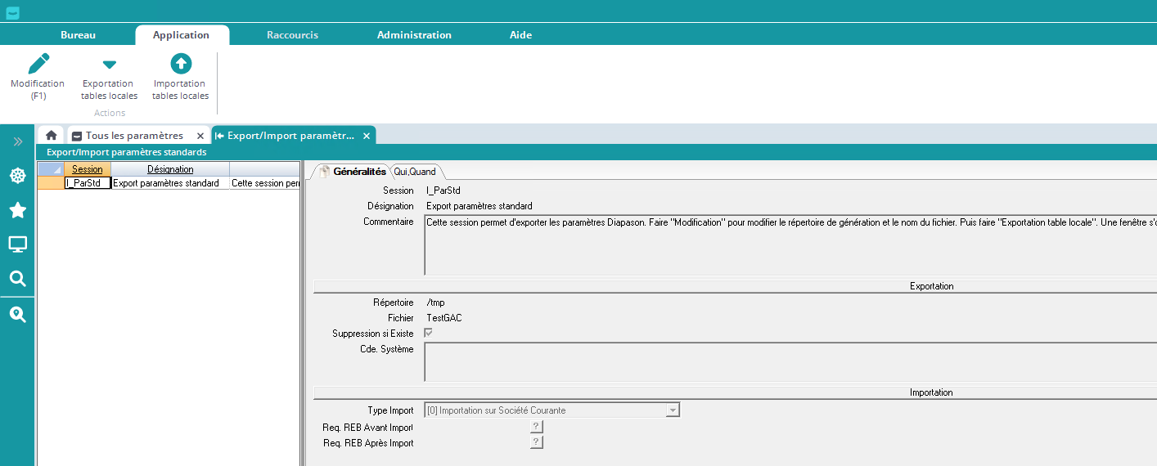The image size is (1157, 466).
Task: Click the ship wheel icon in sidebar
Action: 17,176
